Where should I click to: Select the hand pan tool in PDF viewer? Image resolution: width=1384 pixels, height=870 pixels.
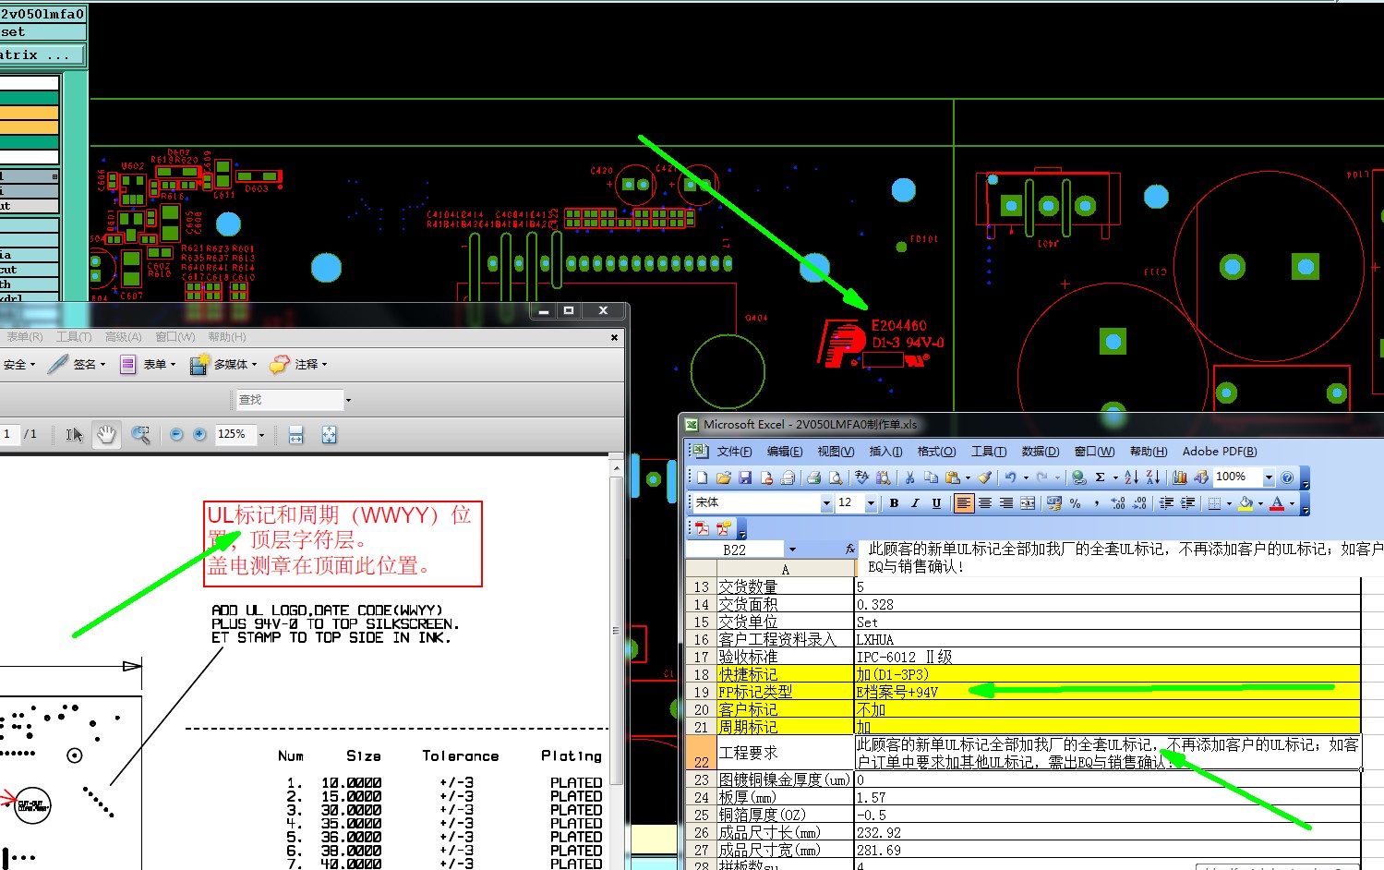[107, 435]
